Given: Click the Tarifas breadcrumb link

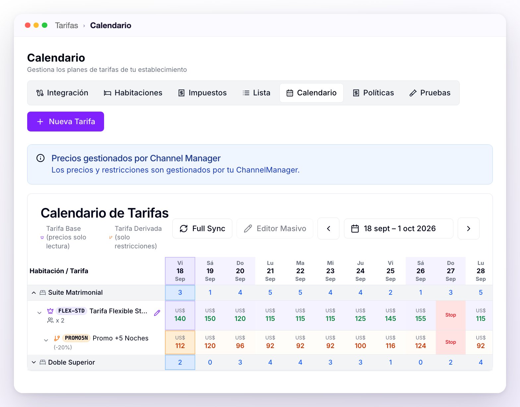Looking at the screenshot, I should [67, 25].
